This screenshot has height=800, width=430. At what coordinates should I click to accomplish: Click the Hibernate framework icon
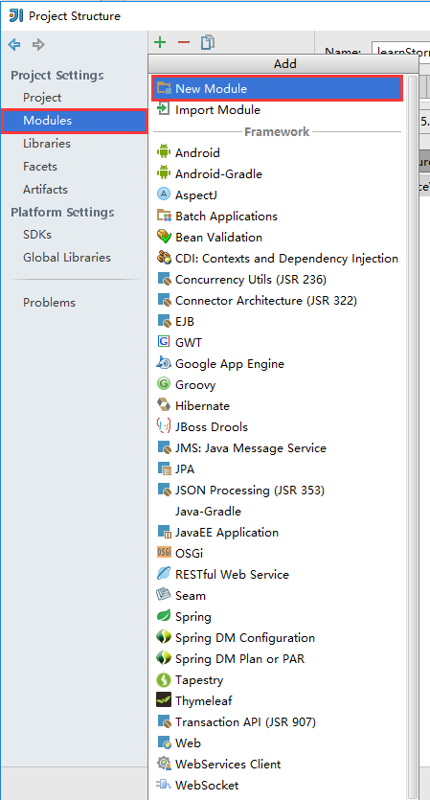click(163, 405)
